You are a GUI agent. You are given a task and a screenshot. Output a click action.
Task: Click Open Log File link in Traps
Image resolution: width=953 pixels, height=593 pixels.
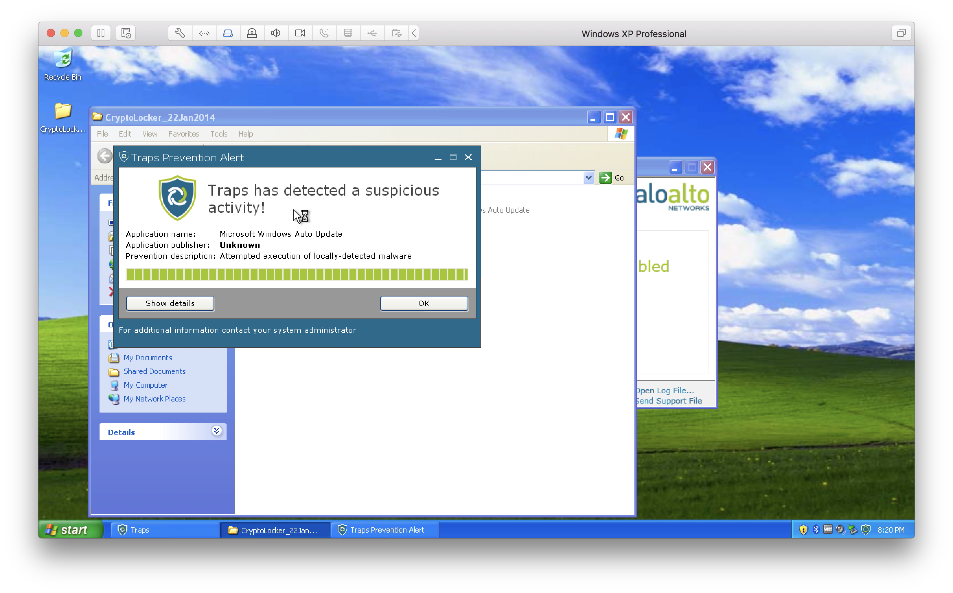(665, 391)
